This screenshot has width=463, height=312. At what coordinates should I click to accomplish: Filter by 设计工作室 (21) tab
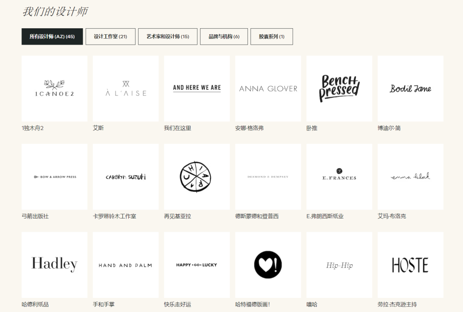pos(111,36)
